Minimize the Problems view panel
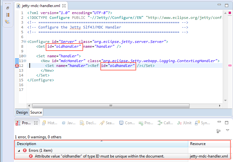Image resolution: width=233 pixels, height=162 pixels. point(219,122)
